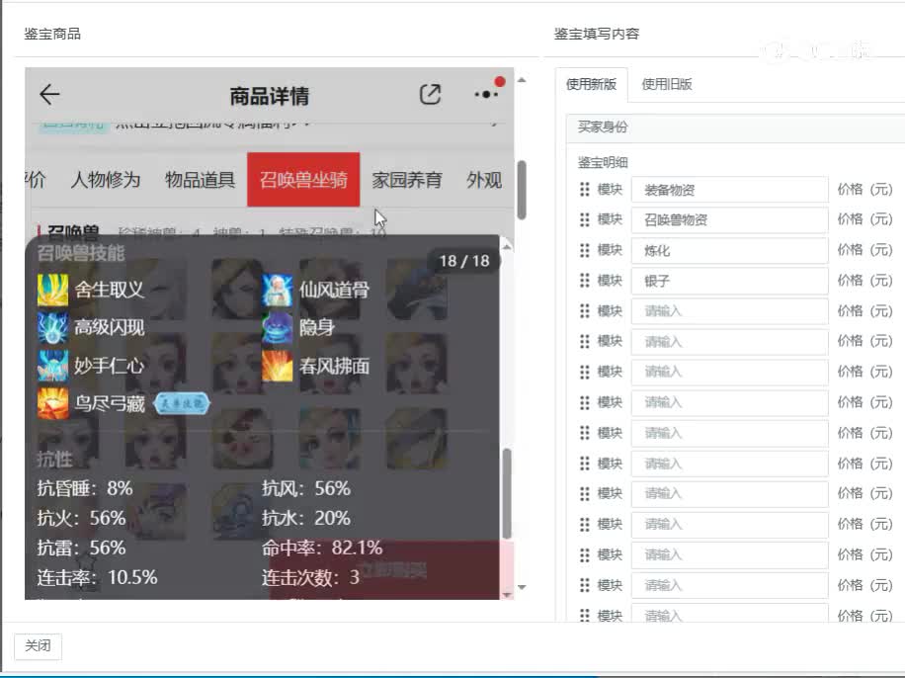905x678 pixels.
Task: Click the outer scroll-down arrow of product panel
Action: pos(522,587)
